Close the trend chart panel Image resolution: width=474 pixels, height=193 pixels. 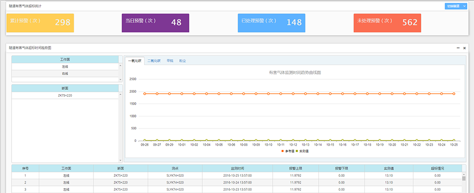pos(464,48)
